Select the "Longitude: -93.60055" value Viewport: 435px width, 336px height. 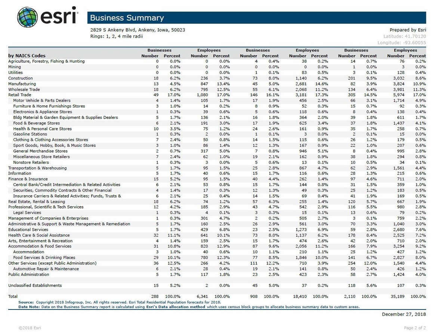(402, 43)
